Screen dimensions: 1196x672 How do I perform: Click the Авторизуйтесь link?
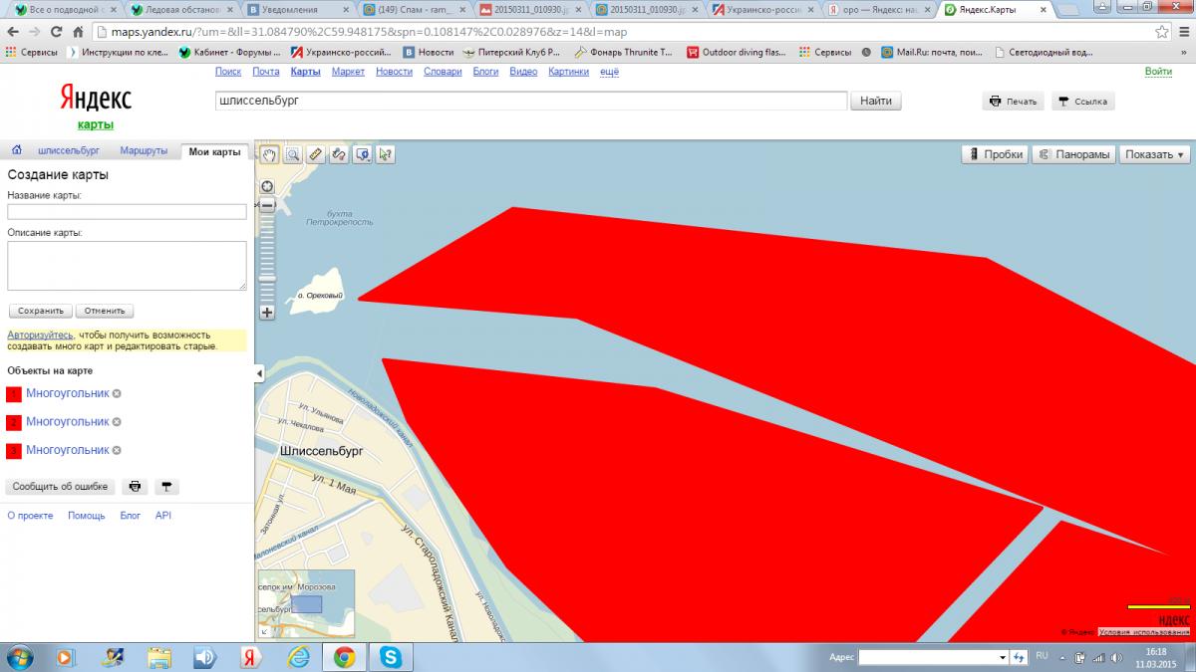[x=40, y=335]
